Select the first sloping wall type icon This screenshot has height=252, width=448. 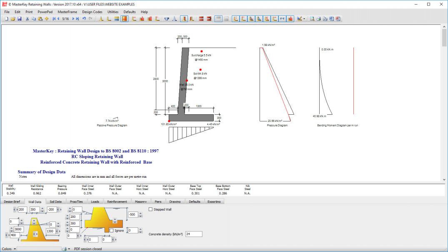(x=101, y=19)
